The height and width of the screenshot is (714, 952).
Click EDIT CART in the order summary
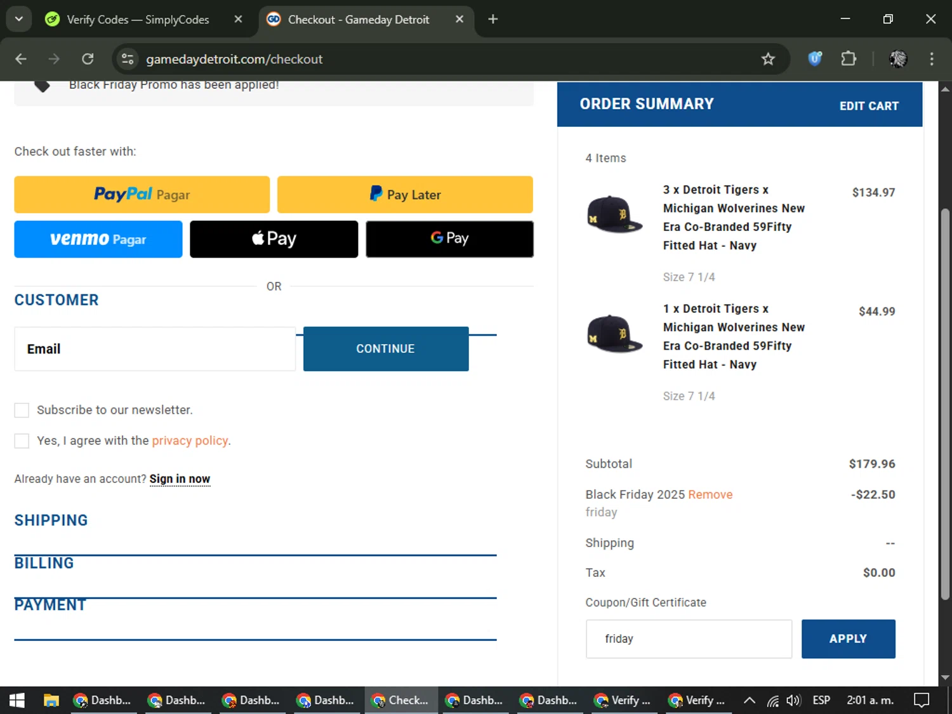[x=869, y=106]
